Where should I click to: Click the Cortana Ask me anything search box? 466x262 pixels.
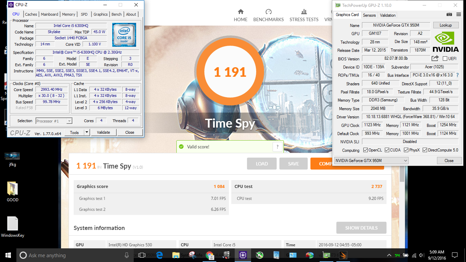[x=75, y=255]
